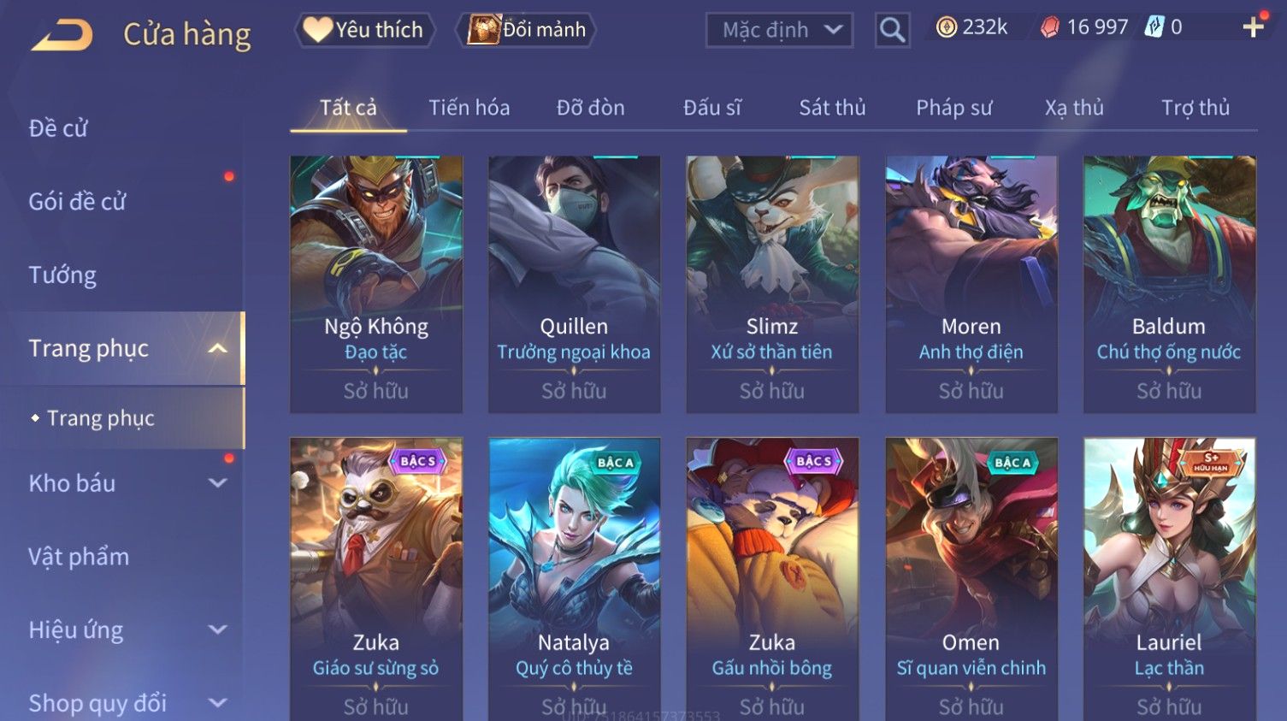Select the Ngộ Không Đạo tặc skin card

click(376, 284)
